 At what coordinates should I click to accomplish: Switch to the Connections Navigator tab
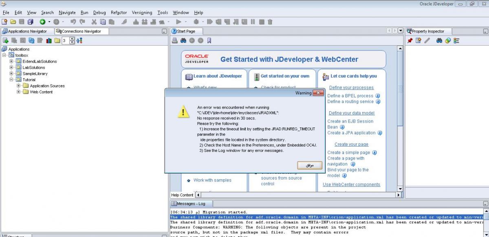pyautogui.click(x=81, y=31)
